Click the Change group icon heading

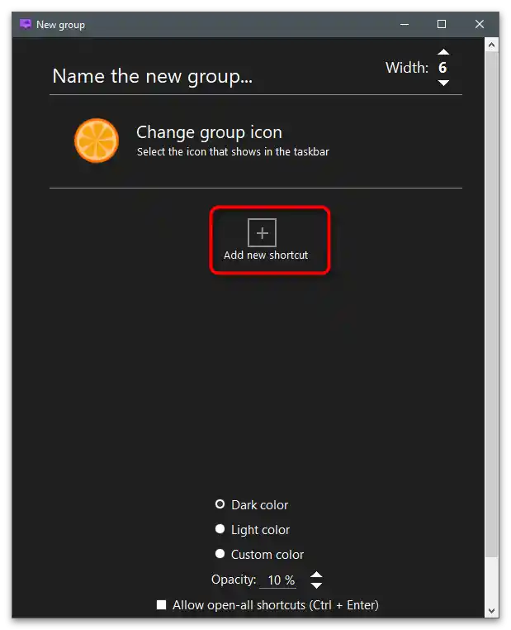(209, 132)
